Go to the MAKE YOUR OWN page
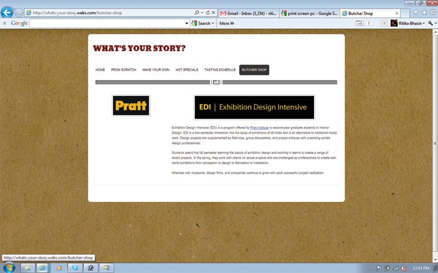The height and width of the screenshot is (273, 438). pos(156,70)
